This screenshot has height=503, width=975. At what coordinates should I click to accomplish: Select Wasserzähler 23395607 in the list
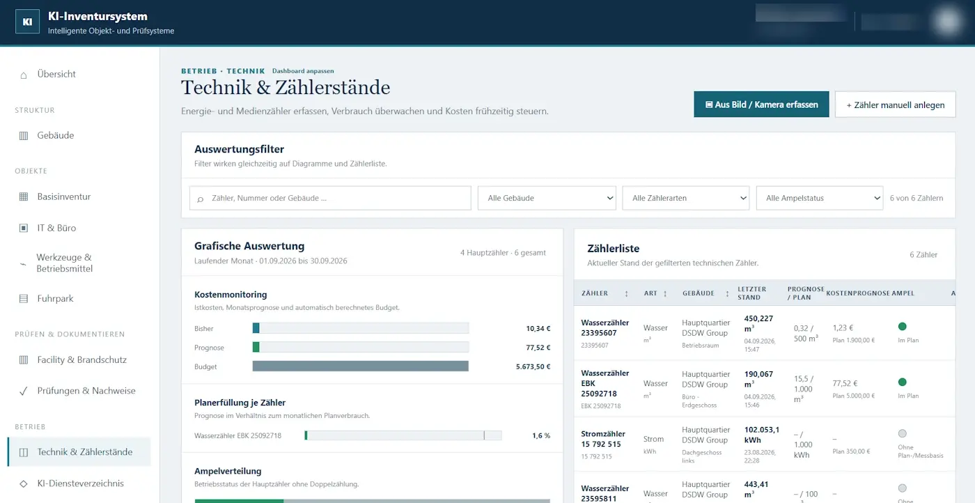point(605,328)
